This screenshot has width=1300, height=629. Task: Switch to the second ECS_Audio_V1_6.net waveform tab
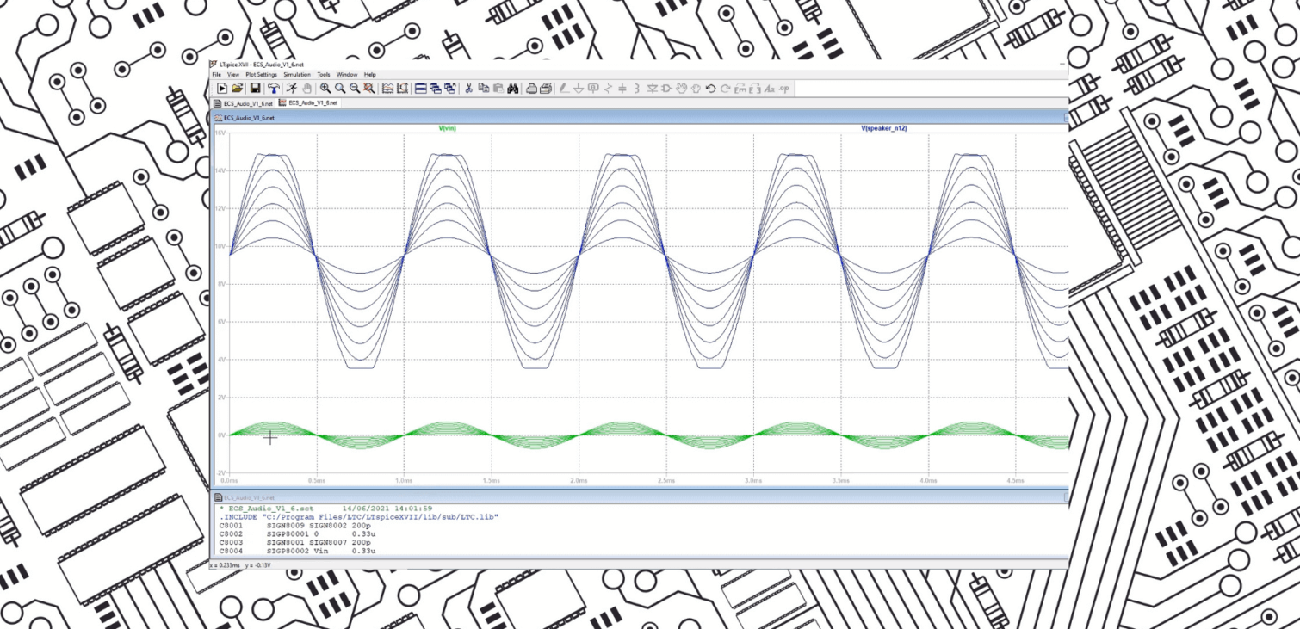coord(309,103)
